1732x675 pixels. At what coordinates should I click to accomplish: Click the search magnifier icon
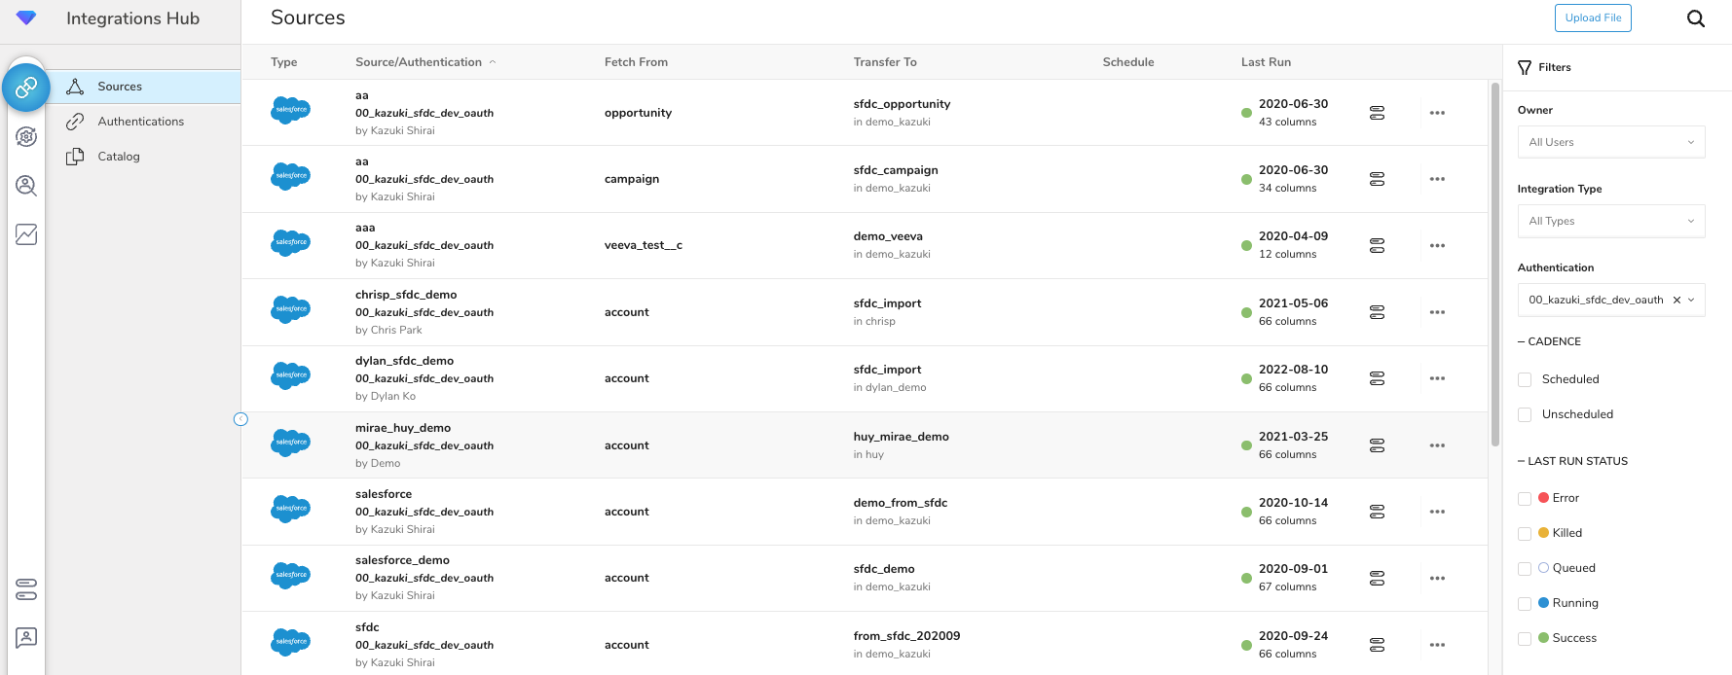(x=1695, y=18)
